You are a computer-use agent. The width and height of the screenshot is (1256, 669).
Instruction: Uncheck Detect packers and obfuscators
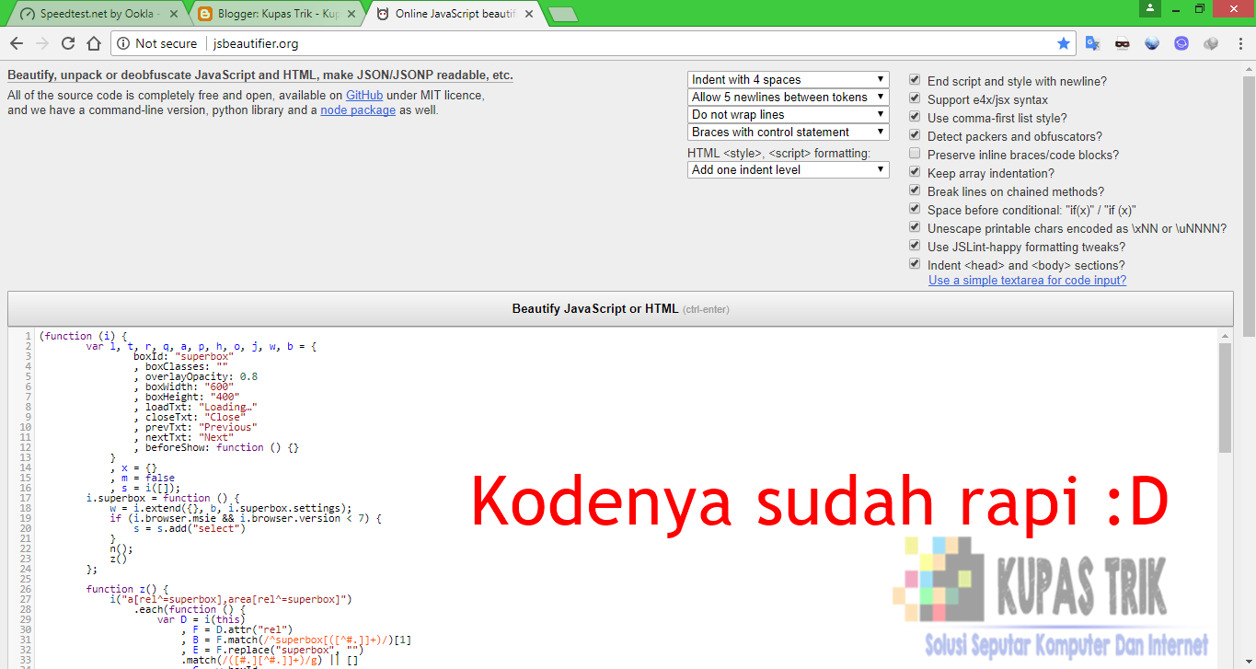[x=914, y=134]
